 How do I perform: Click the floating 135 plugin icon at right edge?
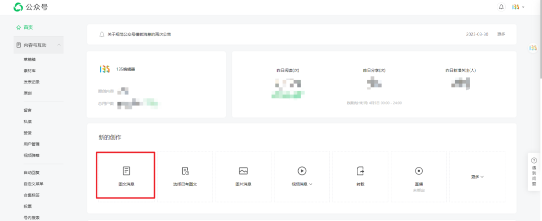tap(533, 48)
